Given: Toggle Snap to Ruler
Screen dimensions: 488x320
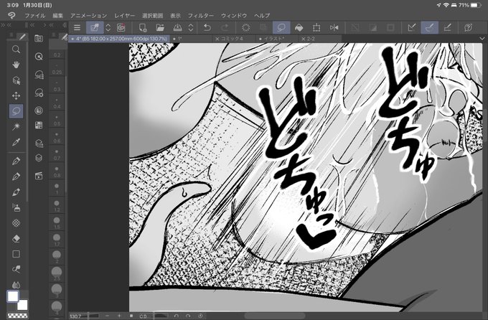Looking at the screenshot, I should (x=412, y=28).
